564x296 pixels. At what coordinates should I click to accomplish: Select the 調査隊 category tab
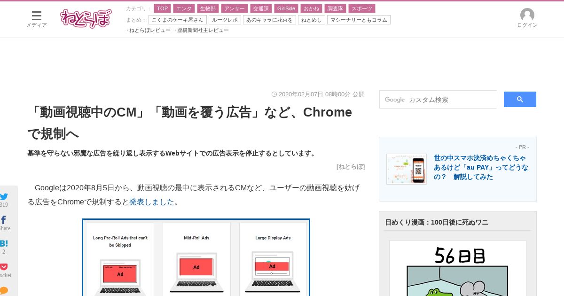335,8
